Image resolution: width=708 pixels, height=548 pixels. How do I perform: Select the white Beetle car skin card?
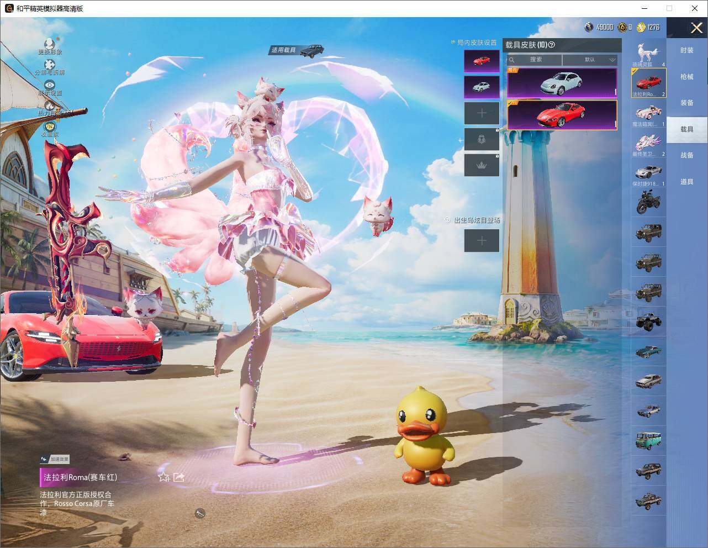(x=562, y=83)
